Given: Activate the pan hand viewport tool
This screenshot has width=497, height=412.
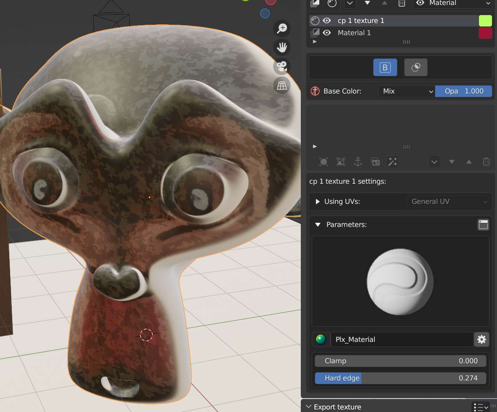Looking at the screenshot, I should 281,47.
